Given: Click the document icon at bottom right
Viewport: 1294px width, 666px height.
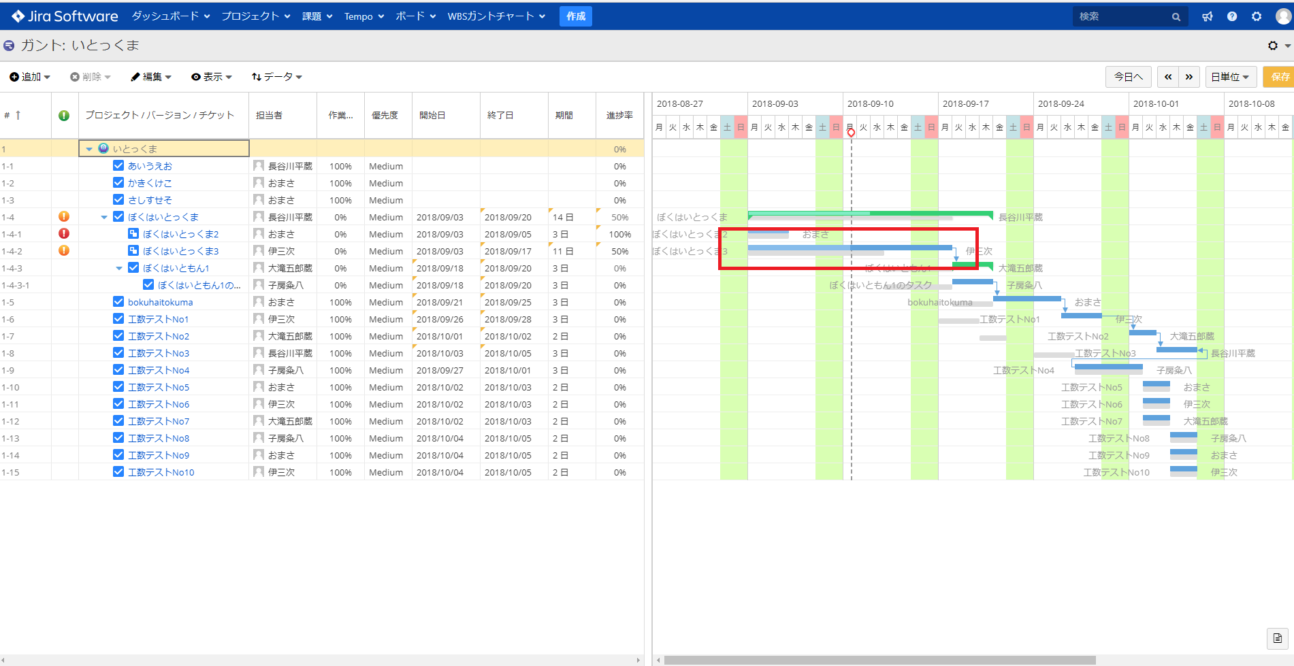Looking at the screenshot, I should pos(1278,638).
